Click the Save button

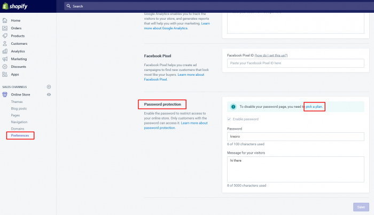click(361, 207)
